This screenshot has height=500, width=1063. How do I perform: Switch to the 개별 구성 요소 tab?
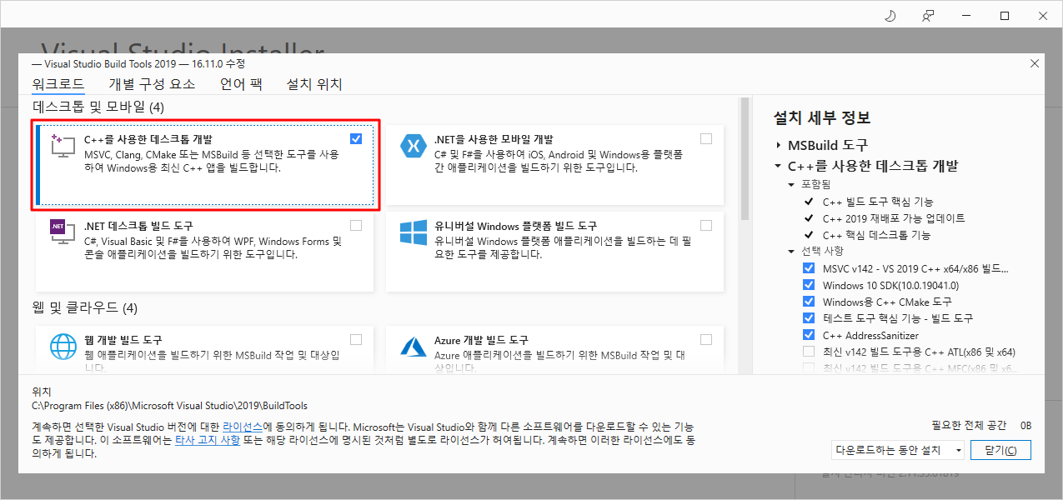(x=152, y=84)
